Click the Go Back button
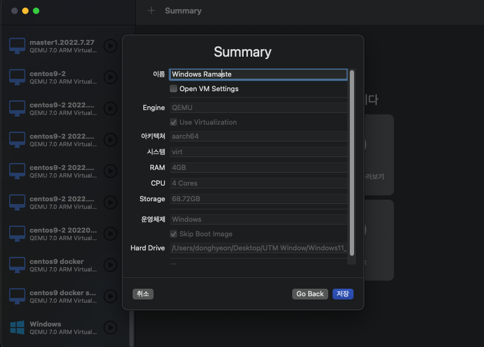This screenshot has width=484, height=347. click(310, 294)
